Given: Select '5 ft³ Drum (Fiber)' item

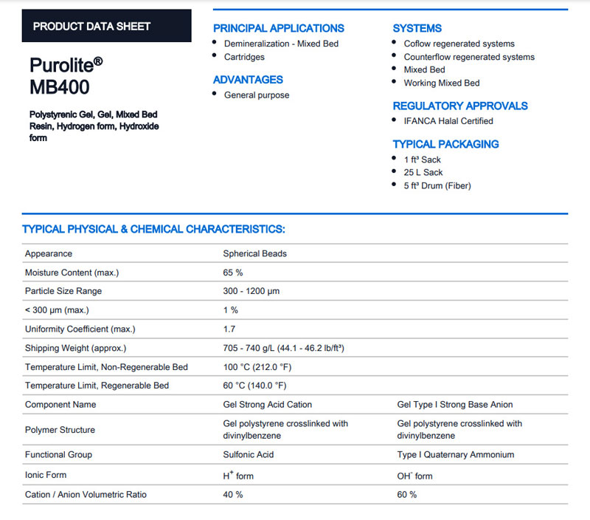Looking at the screenshot, I should 437,185.
